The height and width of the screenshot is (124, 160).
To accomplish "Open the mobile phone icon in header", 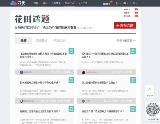I will point(117,3).
